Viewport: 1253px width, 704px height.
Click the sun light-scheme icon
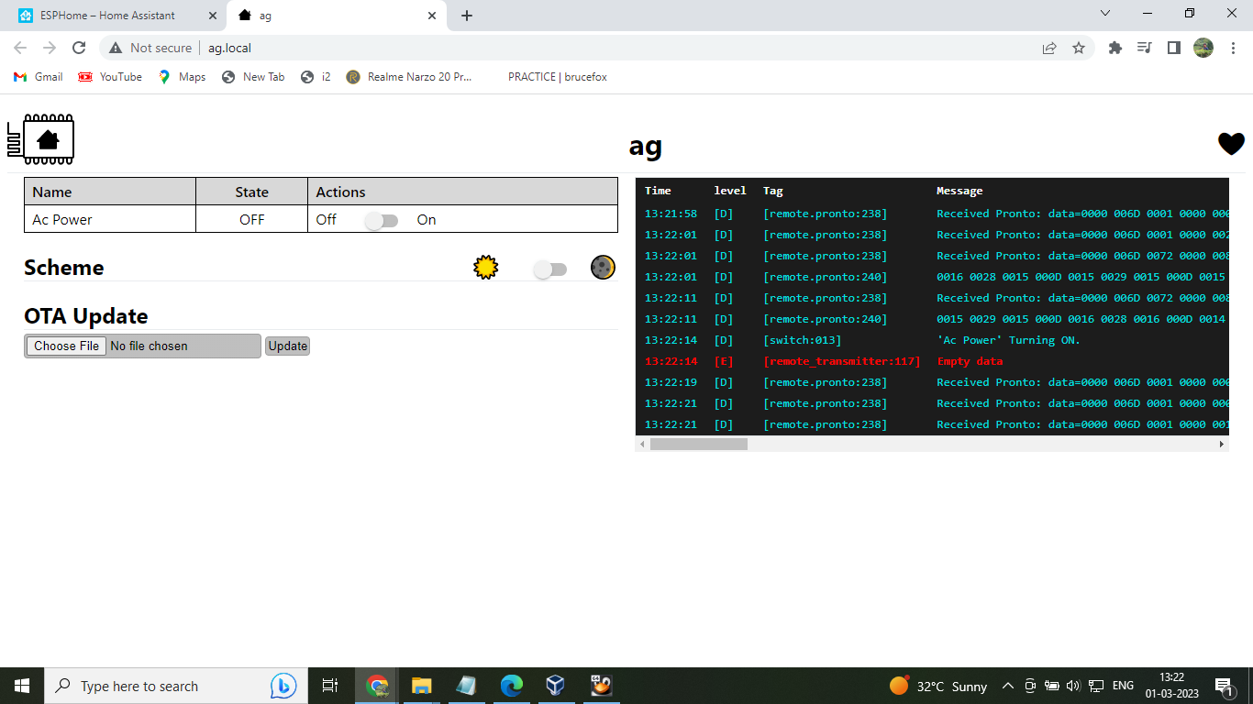coord(485,268)
